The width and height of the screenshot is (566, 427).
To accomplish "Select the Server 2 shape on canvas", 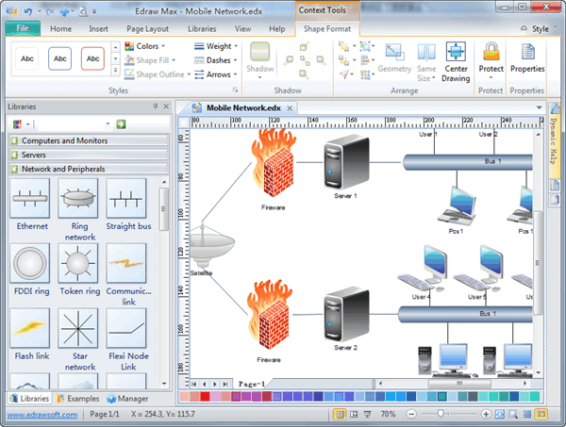I will [346, 314].
